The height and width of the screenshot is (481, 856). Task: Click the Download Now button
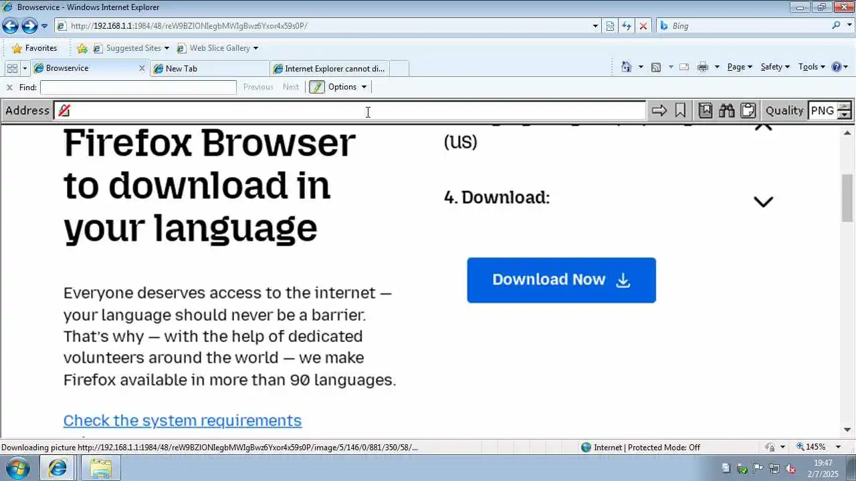(561, 280)
